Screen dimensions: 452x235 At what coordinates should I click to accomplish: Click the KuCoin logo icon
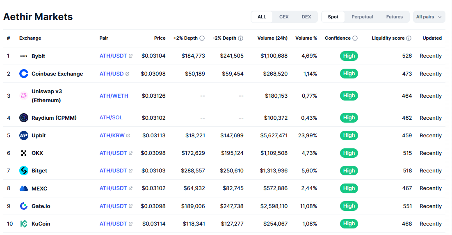24,224
